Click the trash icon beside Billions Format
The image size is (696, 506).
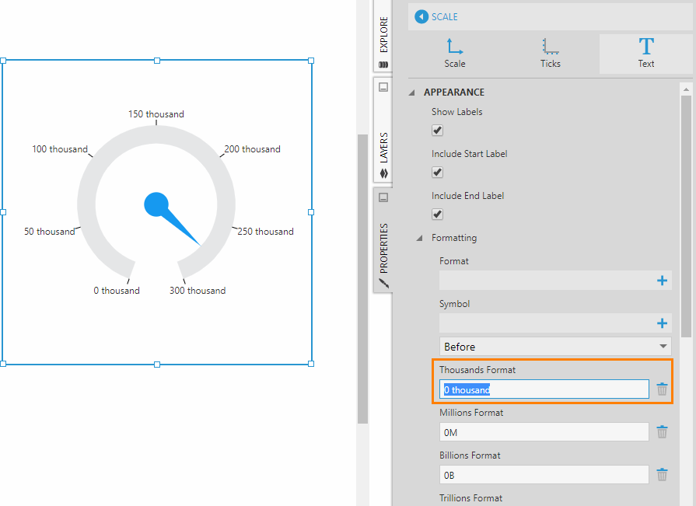[662, 474]
